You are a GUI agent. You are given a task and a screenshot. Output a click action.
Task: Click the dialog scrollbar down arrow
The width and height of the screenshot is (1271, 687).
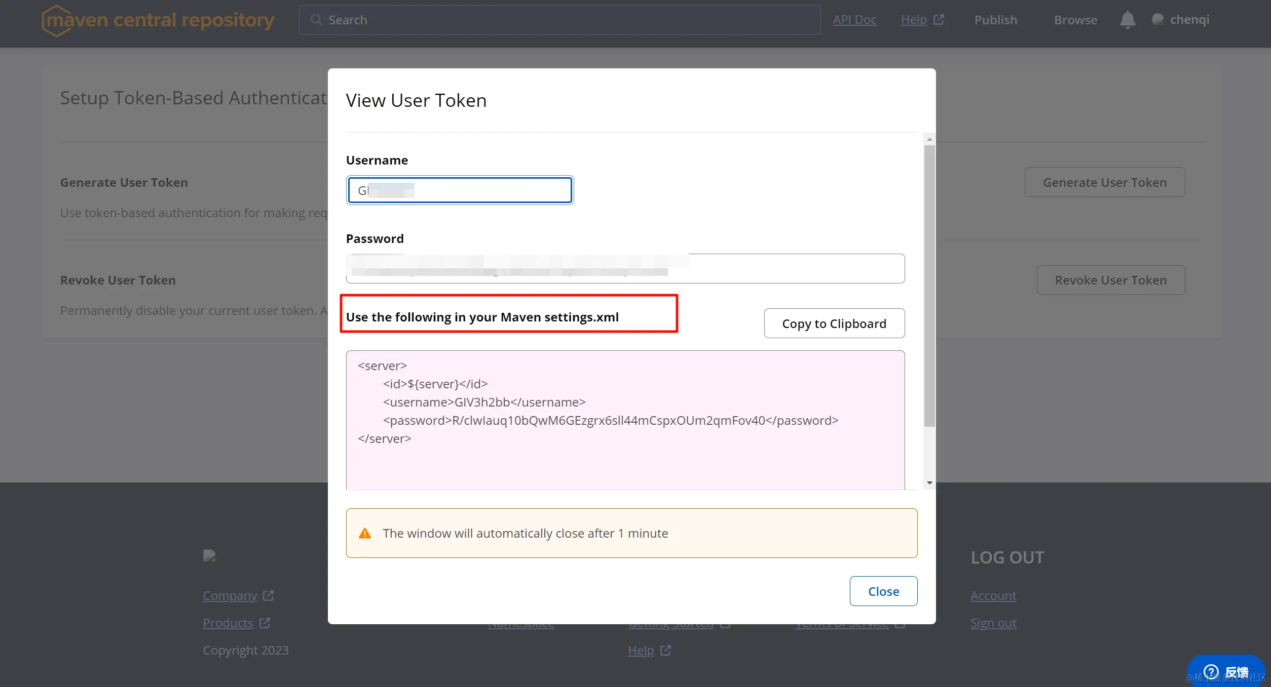click(x=929, y=483)
